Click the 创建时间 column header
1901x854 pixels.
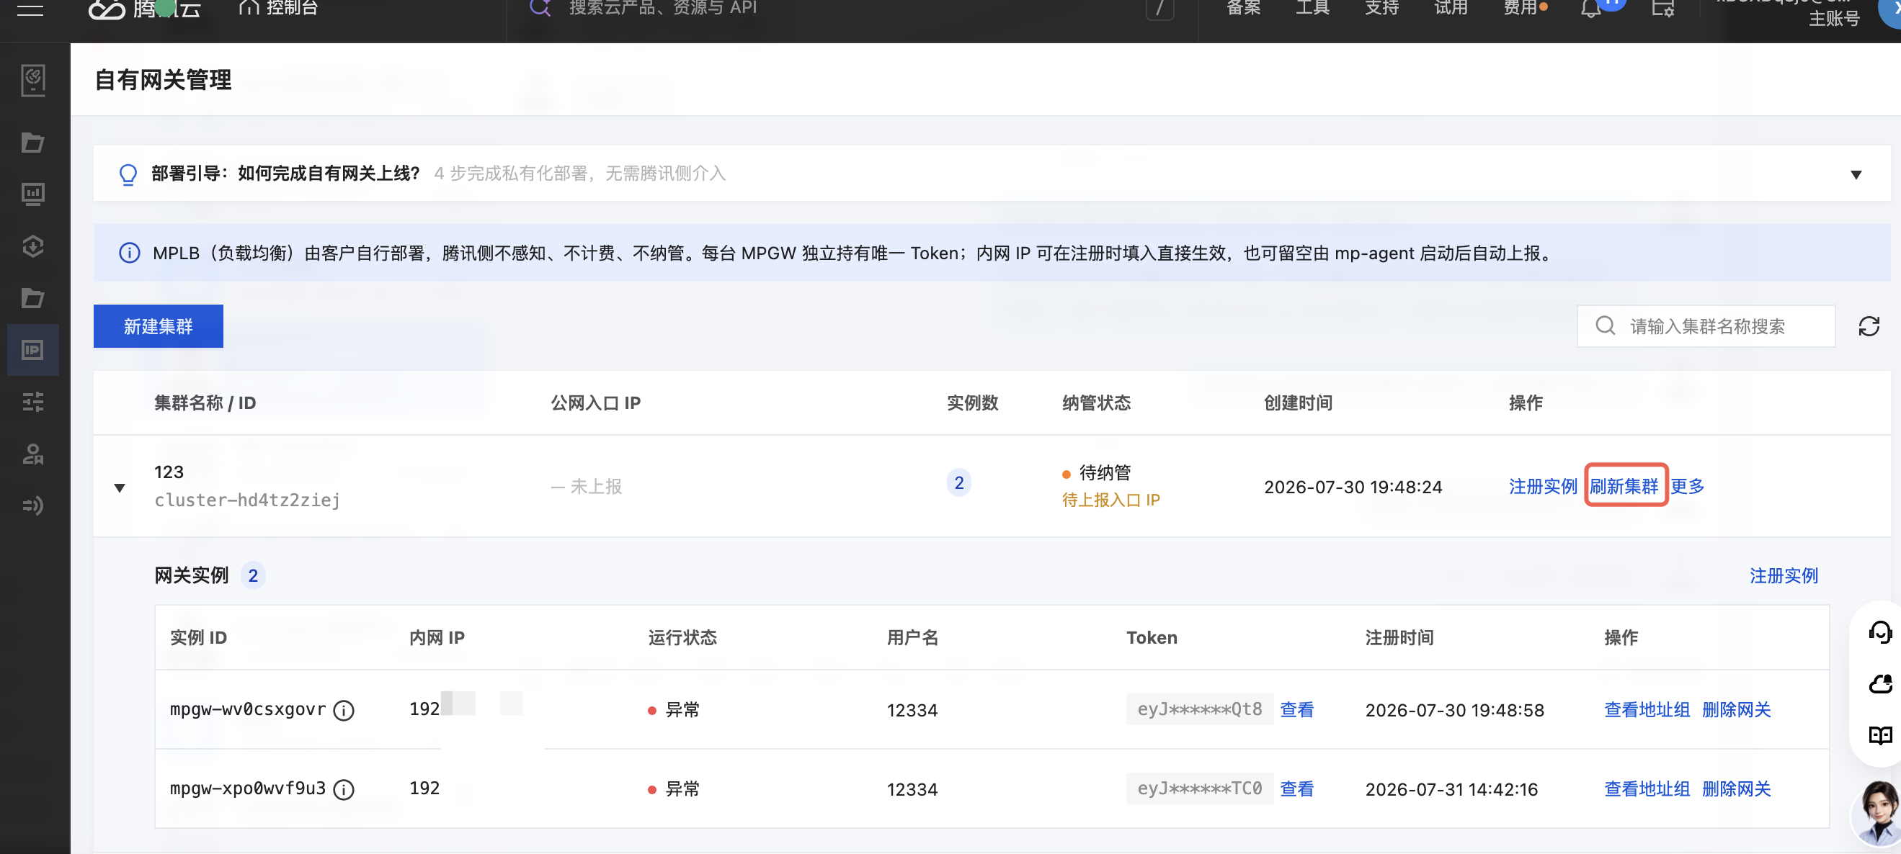pyautogui.click(x=1298, y=403)
